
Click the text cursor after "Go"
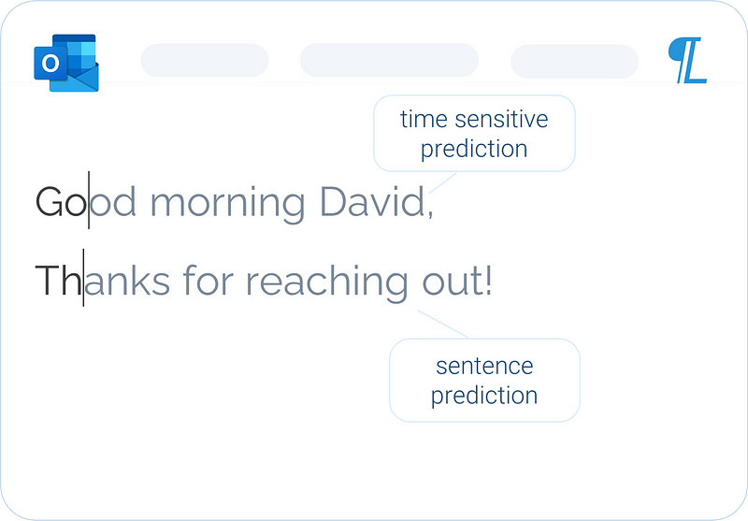coord(89,200)
